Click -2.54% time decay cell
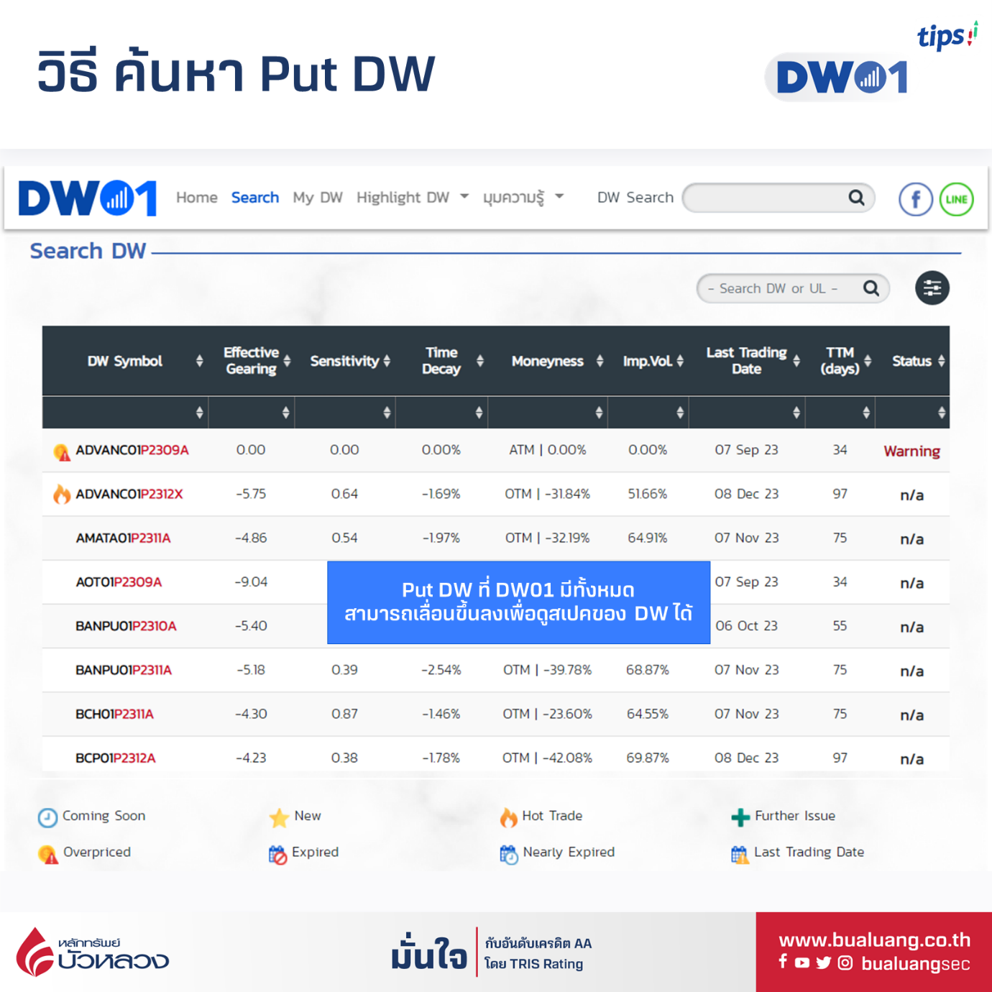 [441, 669]
